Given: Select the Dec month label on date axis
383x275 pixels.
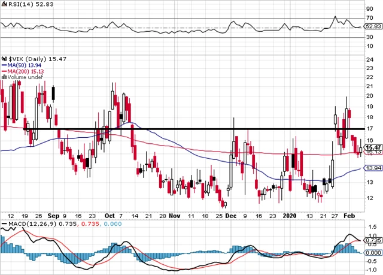Looking at the screenshot, I should 231,214.
